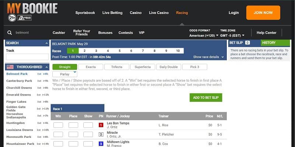Screen dimensions: 295x147
Task: Open Golden Gate Fields track
Action: pyautogui.click(x=16, y=108)
